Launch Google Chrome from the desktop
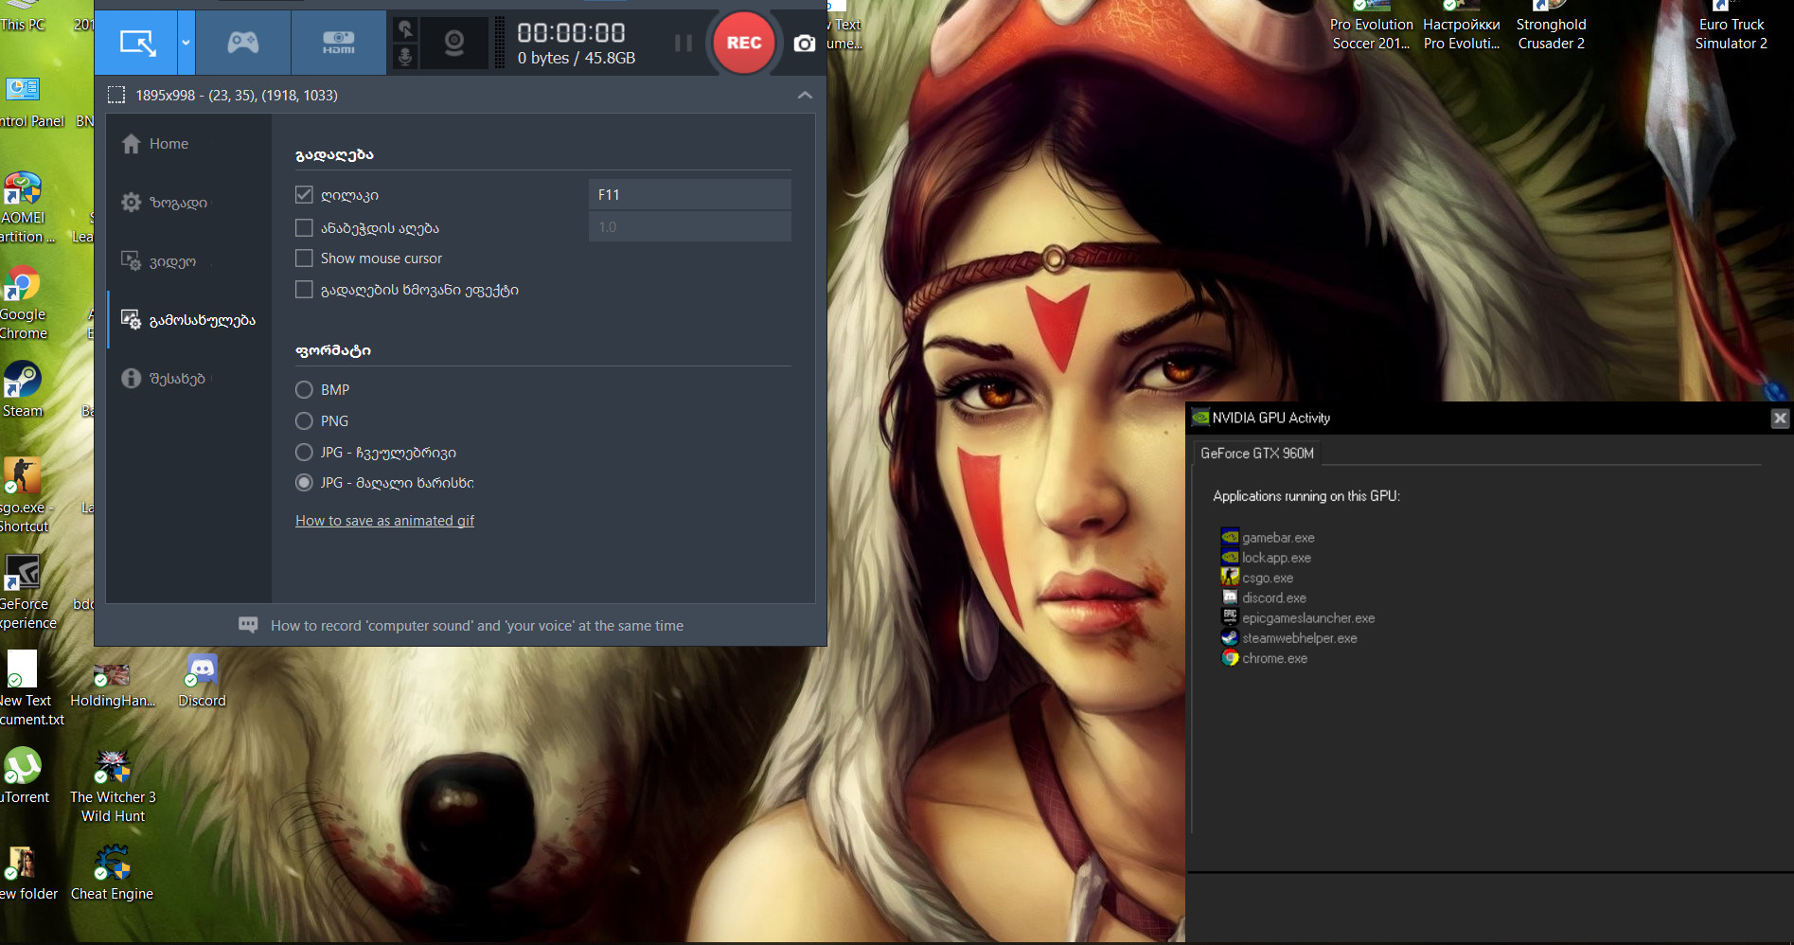1794x945 pixels. click(24, 303)
